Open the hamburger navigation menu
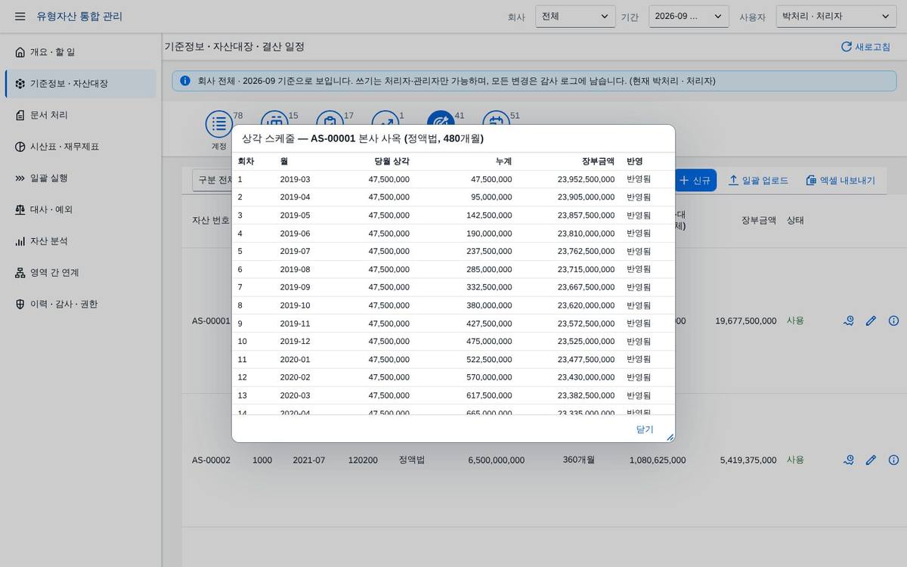Viewport: 907px width, 567px height. (20, 17)
